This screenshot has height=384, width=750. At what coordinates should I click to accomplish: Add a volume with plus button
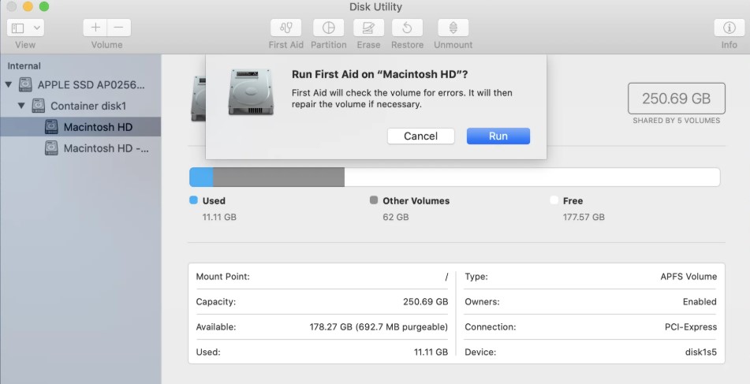(x=95, y=28)
